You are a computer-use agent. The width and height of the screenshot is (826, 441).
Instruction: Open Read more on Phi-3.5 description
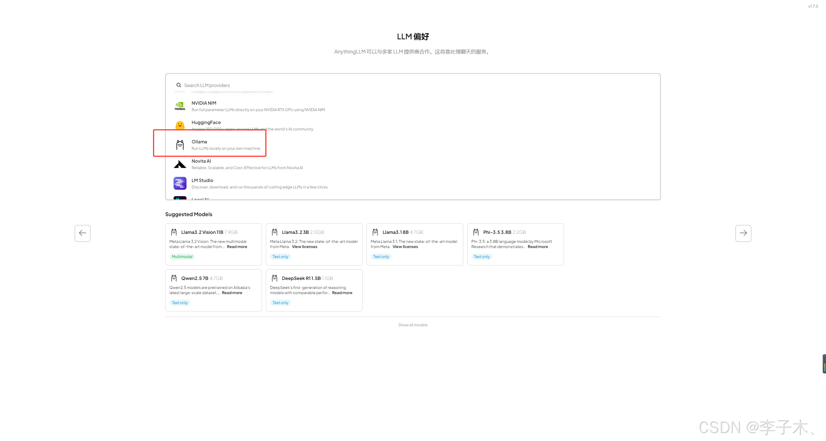[x=538, y=247]
